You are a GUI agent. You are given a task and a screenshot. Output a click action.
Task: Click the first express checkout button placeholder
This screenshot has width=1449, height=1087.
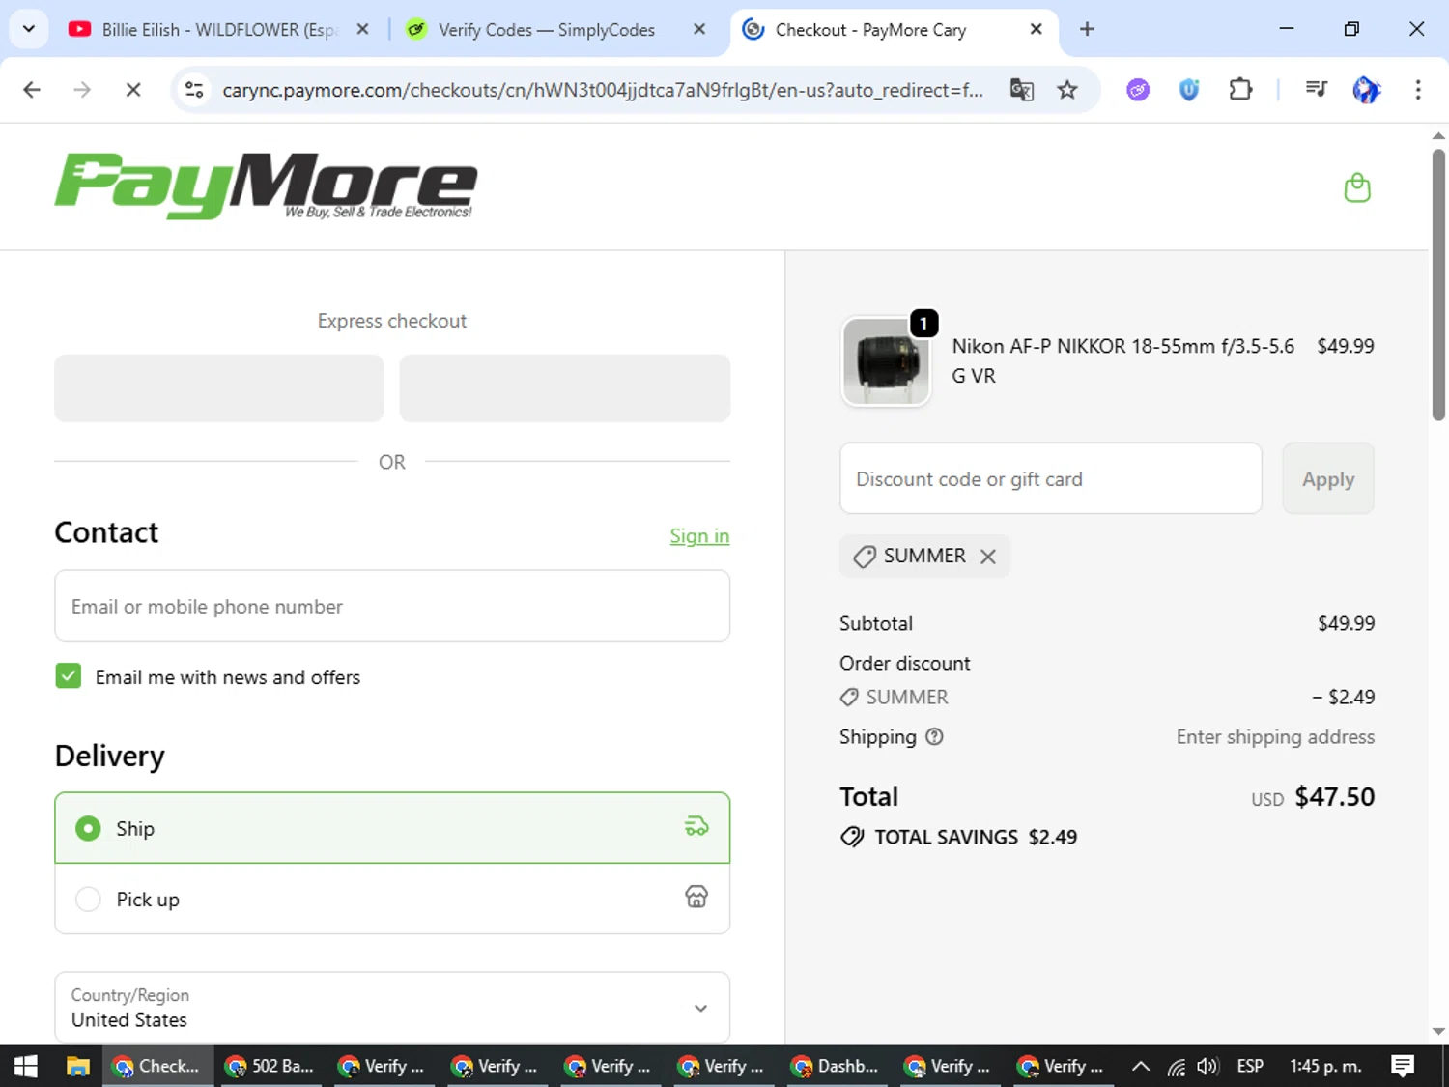coord(219,387)
